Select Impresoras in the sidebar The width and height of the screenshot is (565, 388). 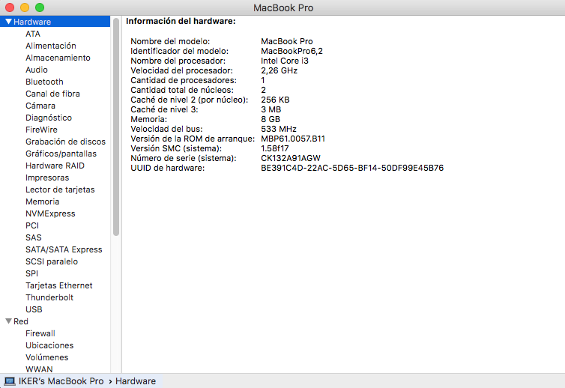tap(47, 178)
